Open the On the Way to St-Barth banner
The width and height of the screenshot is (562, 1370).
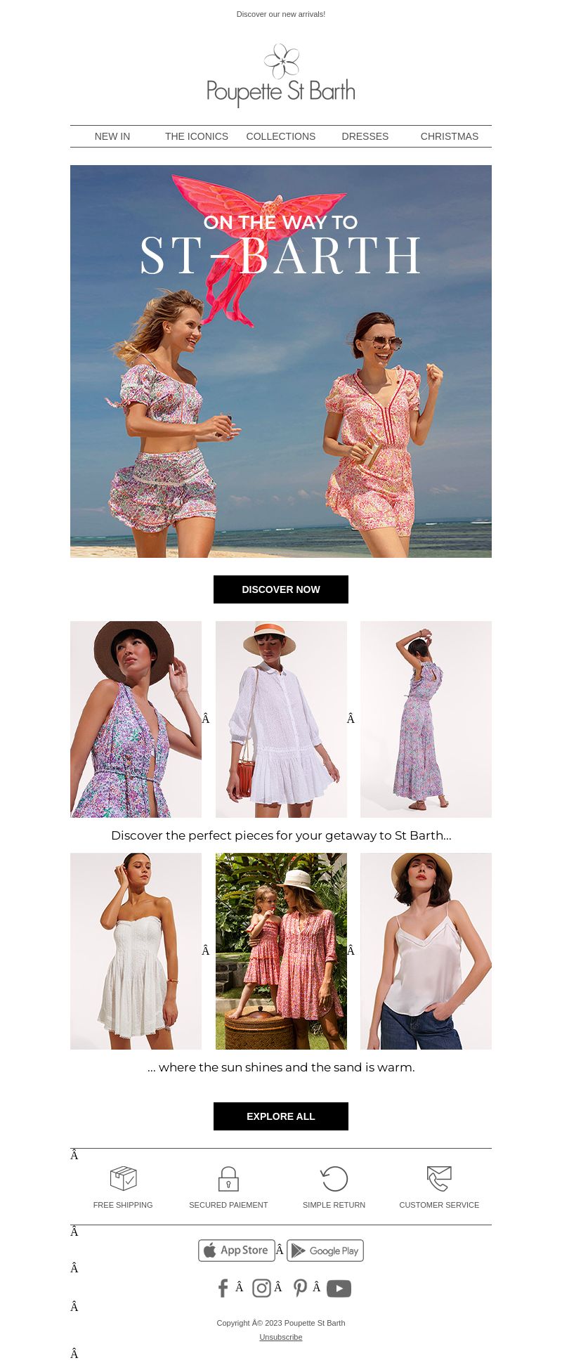(x=281, y=361)
